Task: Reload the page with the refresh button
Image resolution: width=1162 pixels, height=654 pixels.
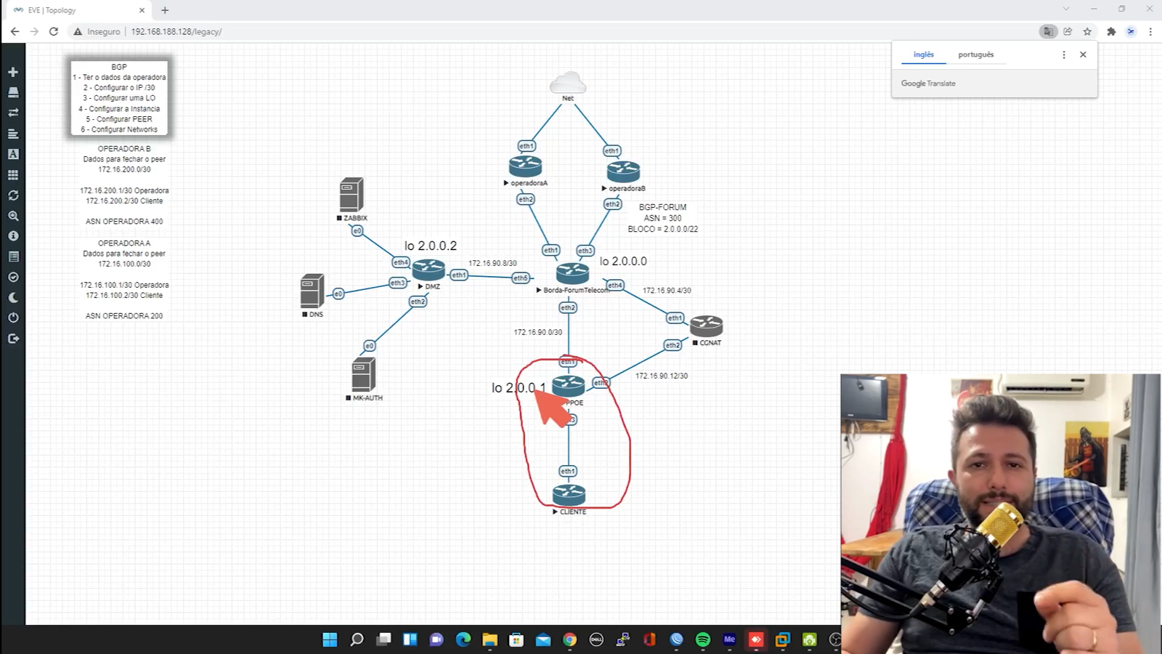Action: [x=54, y=31]
